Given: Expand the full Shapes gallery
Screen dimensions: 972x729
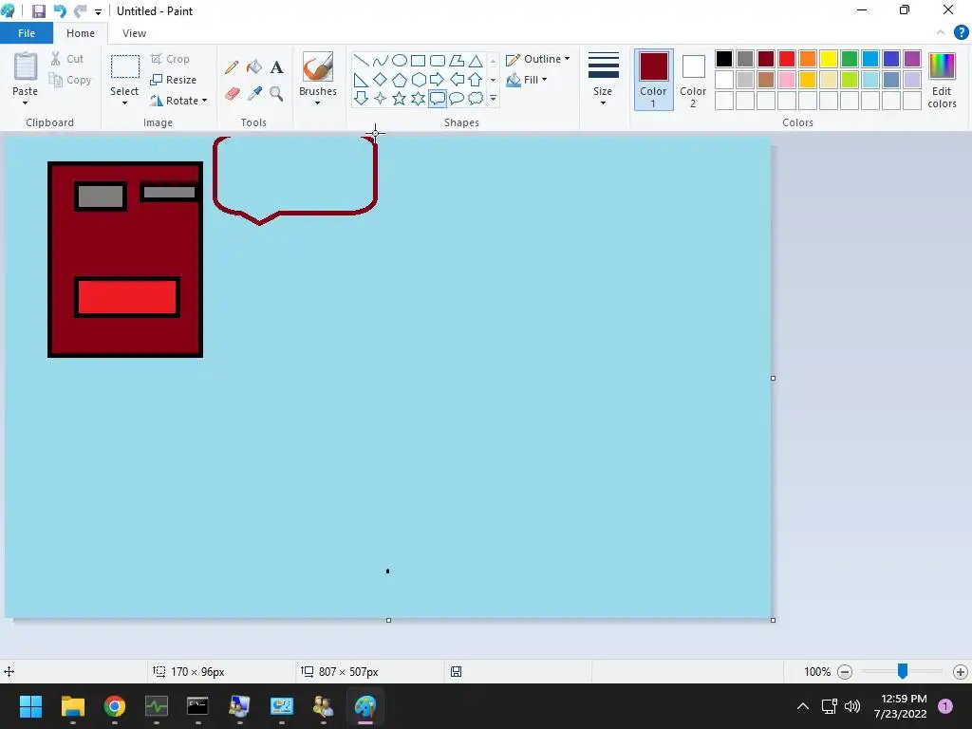Looking at the screenshot, I should 493,98.
